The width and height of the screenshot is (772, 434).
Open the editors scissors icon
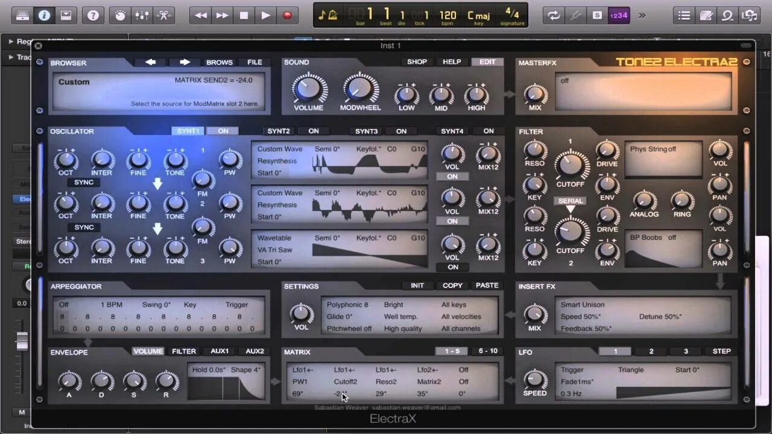163,16
